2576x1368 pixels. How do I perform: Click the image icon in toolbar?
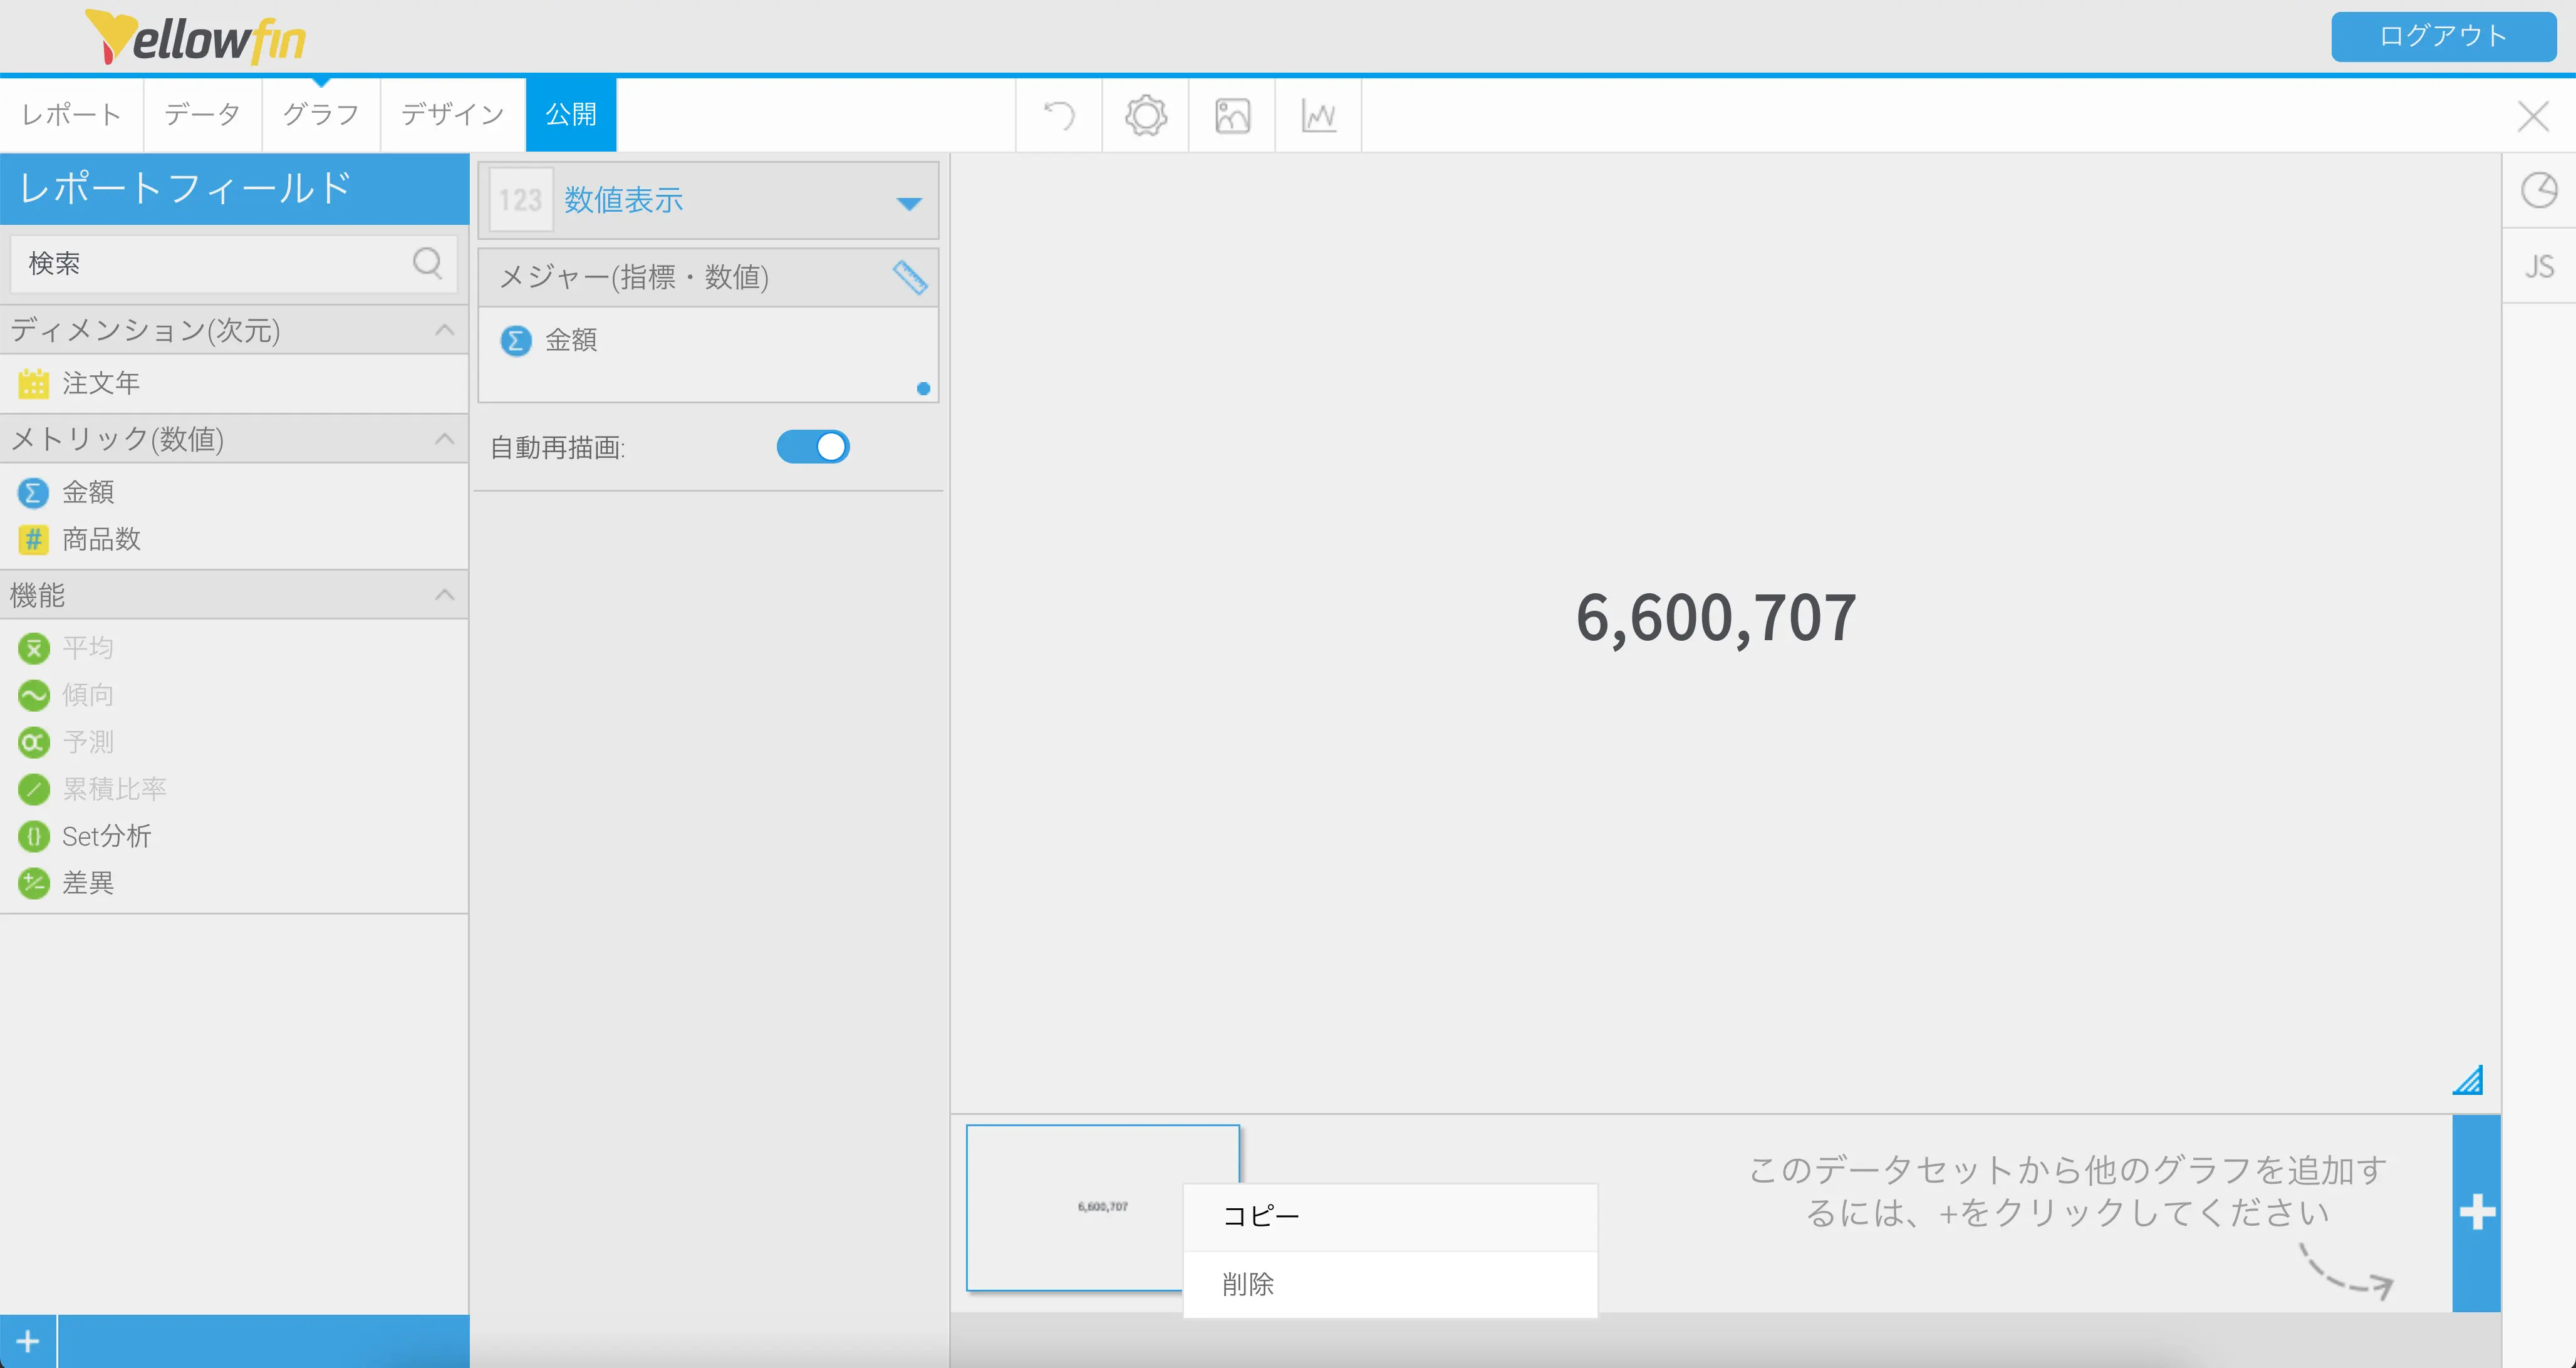tap(1232, 115)
